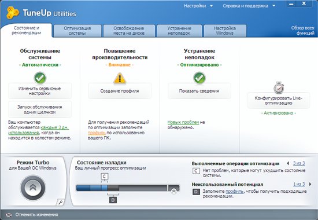The image size is (318, 220).
Task: Click Выполненные операции оптимизации heading
Action: point(236,163)
